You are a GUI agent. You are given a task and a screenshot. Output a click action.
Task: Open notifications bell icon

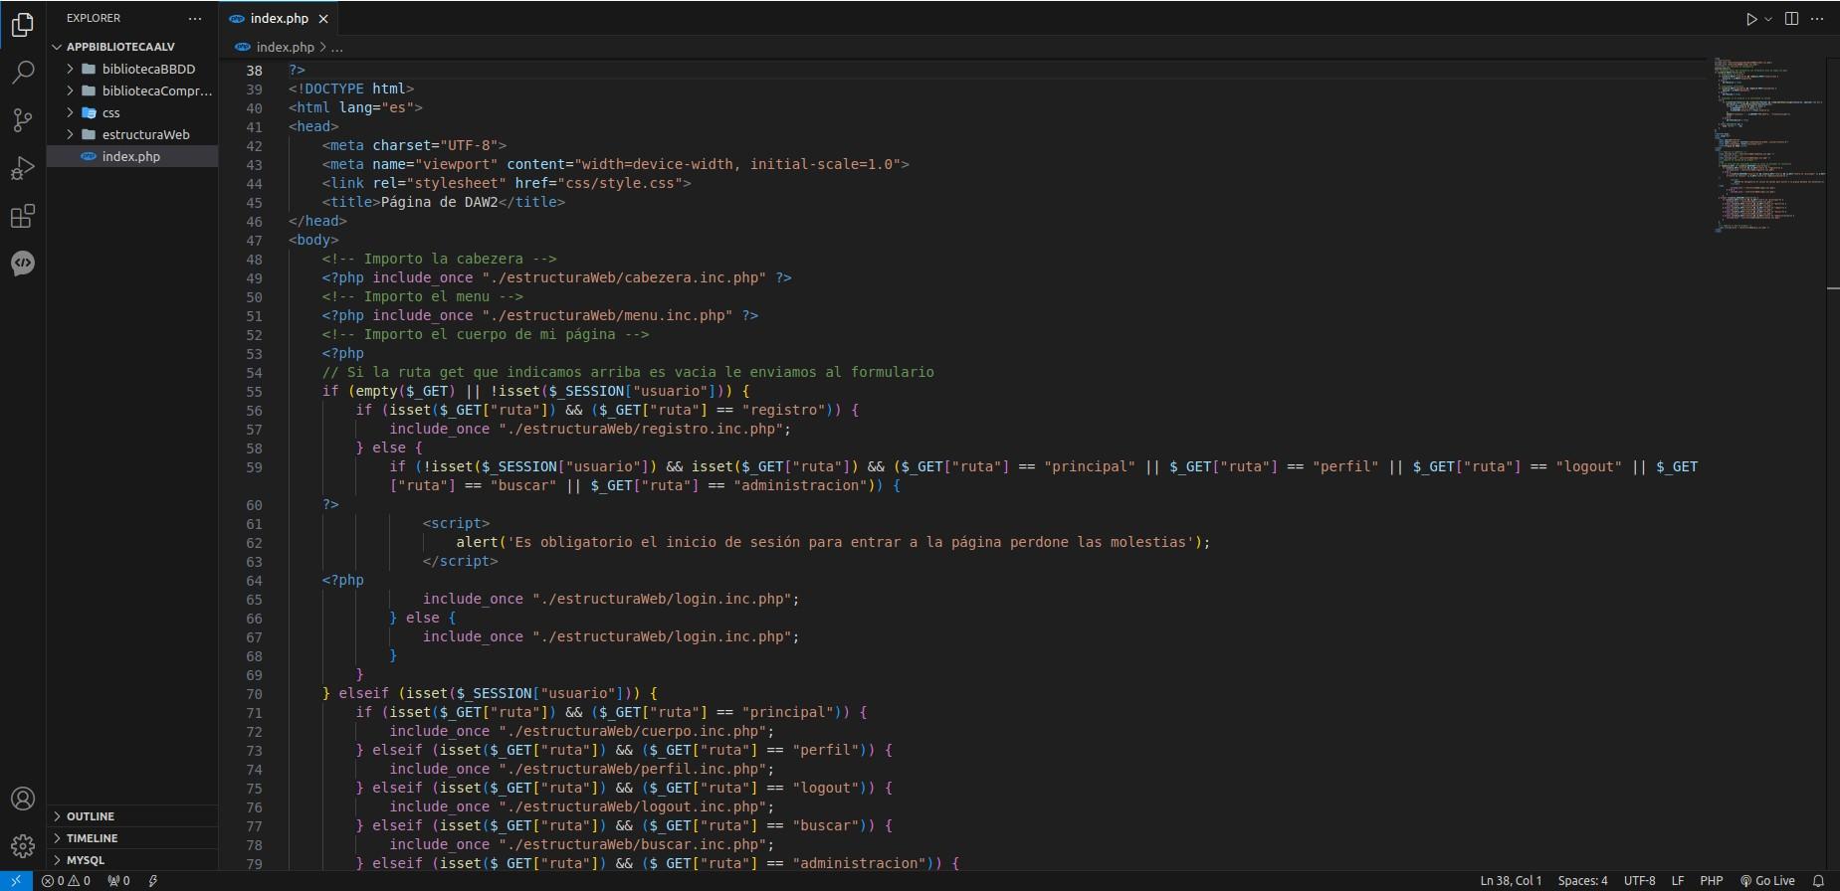point(1818,881)
